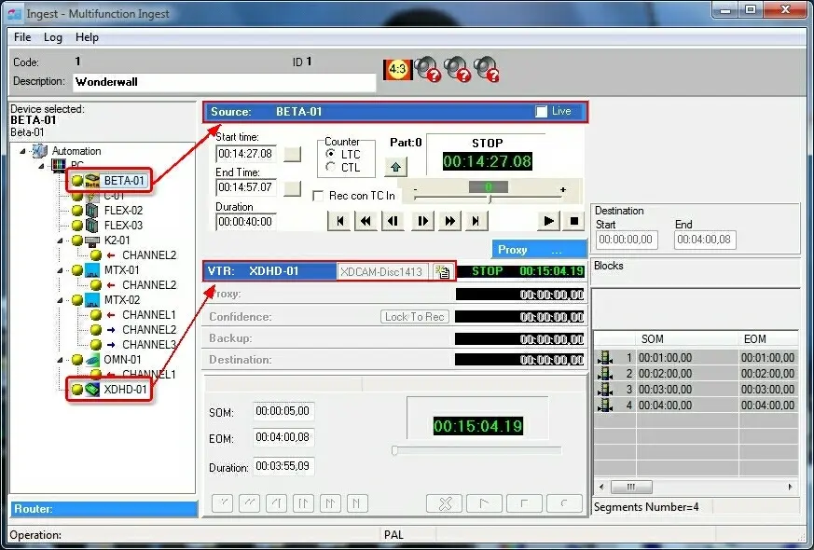Jump to start with the skip-to-beginning button

coord(339,221)
